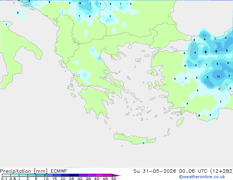Click the '(12+282)' run offset text
Viewport: 233px width, 180px height.
click(222, 171)
